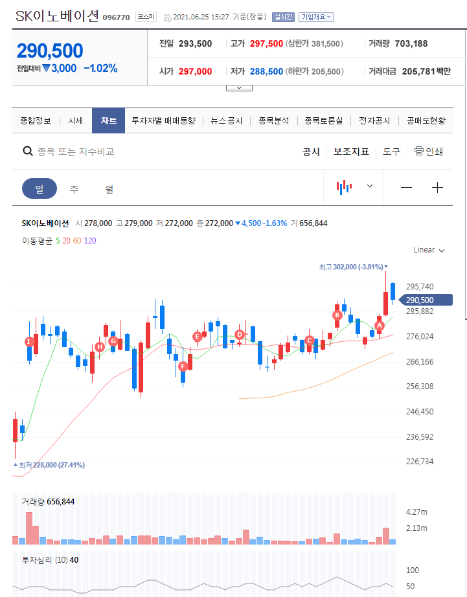This screenshot has width=467, height=597.
Task: Click stock code 096770
Action: [x=116, y=17]
